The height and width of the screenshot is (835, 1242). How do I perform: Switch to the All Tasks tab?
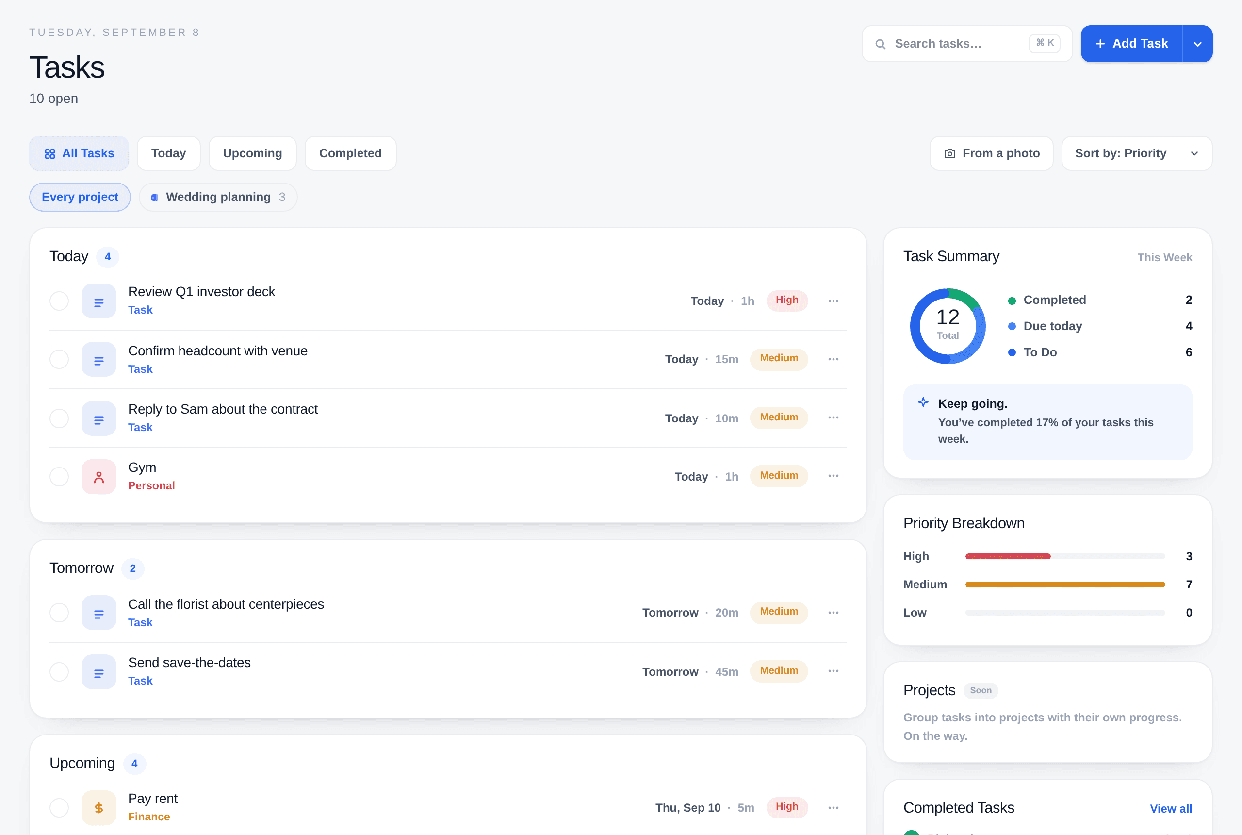coord(79,154)
